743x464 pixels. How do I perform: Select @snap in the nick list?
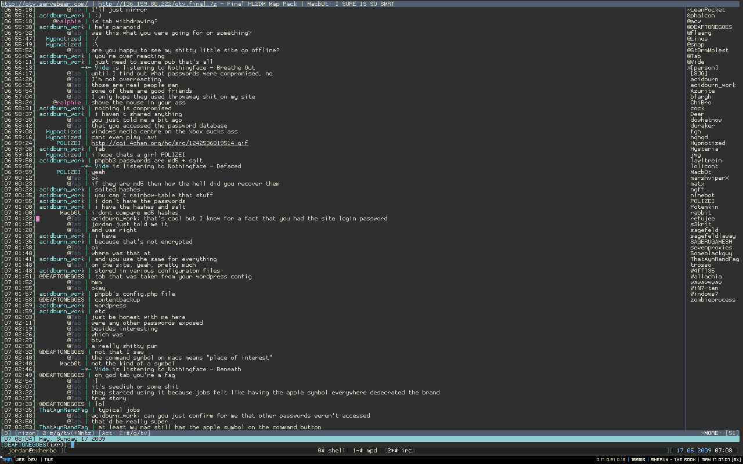[695, 45]
